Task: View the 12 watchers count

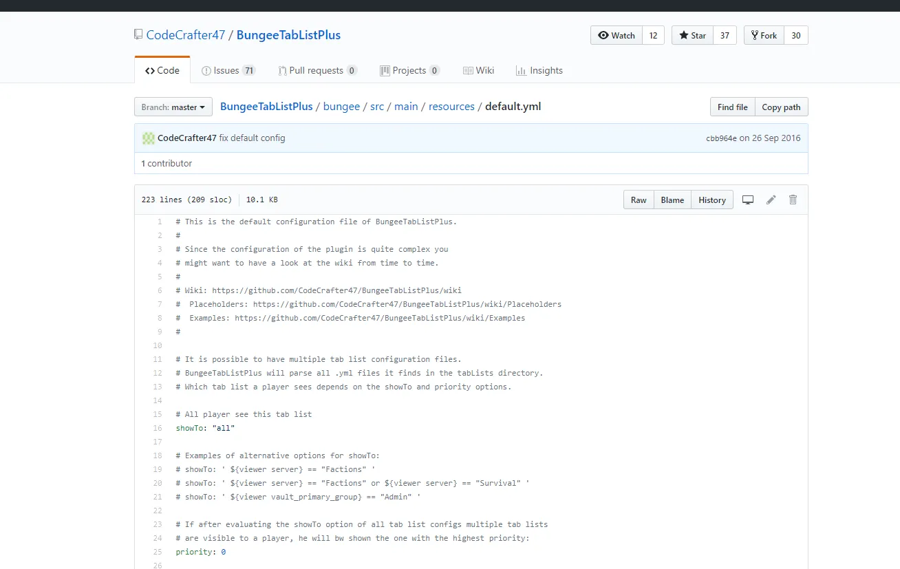Action: [x=653, y=35]
